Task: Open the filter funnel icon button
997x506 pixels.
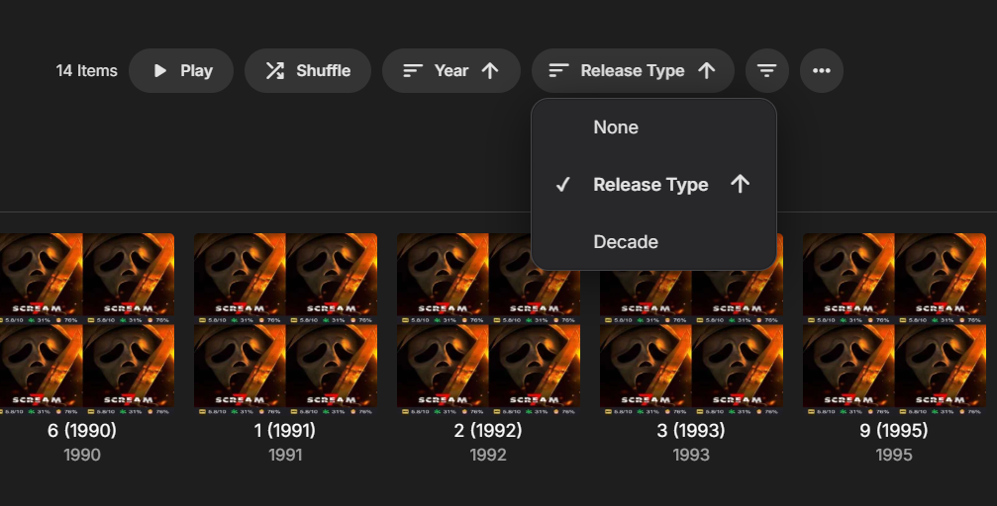Action: (x=766, y=71)
